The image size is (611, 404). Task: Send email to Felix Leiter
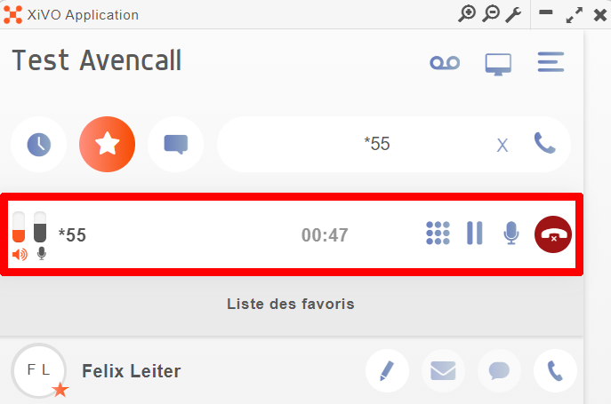[443, 370]
